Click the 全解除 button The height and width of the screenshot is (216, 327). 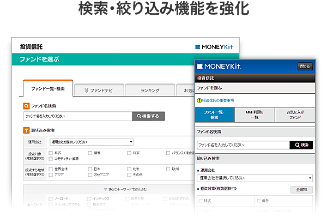click(301, 189)
